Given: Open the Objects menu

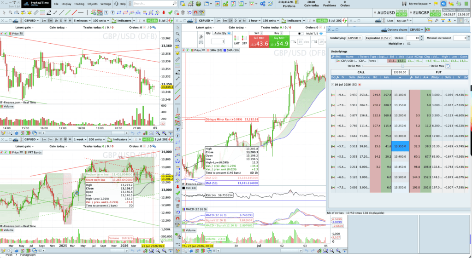Looking at the screenshot, I should click(x=92, y=4).
